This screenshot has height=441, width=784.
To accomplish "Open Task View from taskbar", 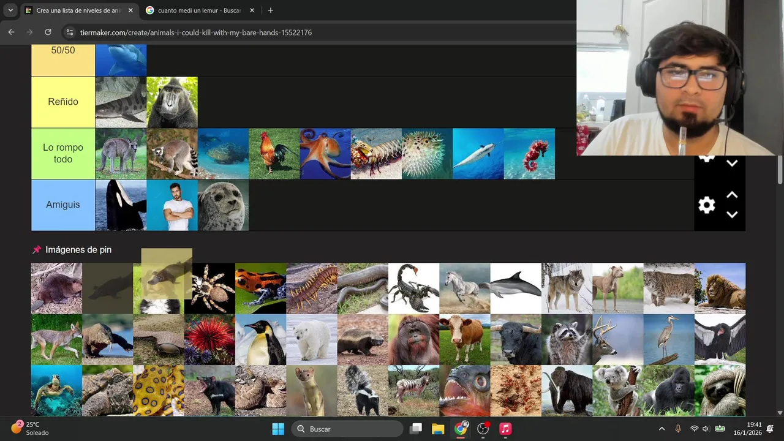I will tap(416, 429).
